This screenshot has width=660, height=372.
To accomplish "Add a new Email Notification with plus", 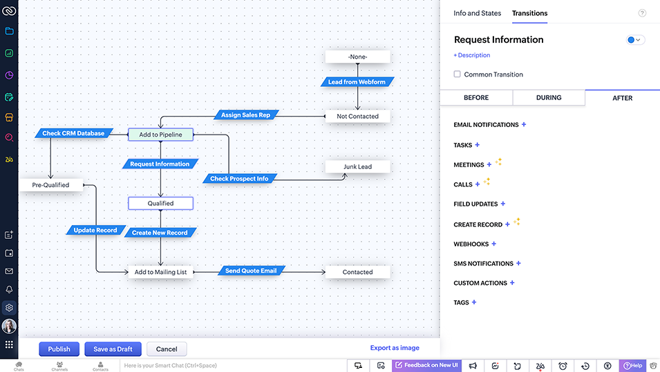I will 524,125.
